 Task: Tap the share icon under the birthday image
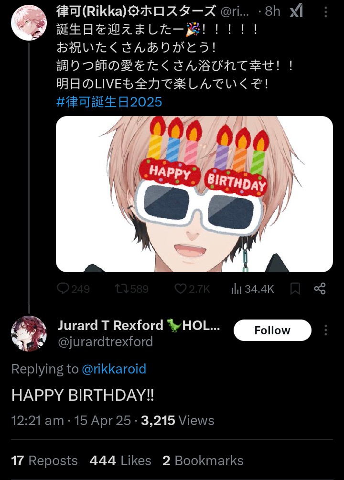(320, 288)
